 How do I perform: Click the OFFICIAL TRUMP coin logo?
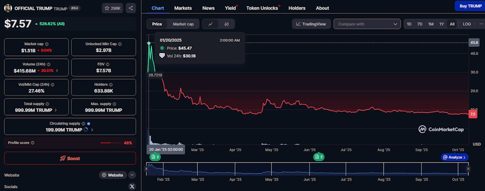[x=8, y=8]
